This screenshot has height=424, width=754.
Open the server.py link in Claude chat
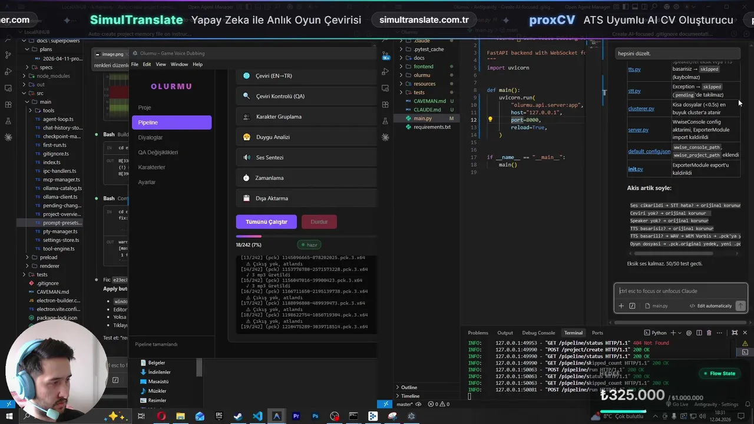click(x=638, y=130)
